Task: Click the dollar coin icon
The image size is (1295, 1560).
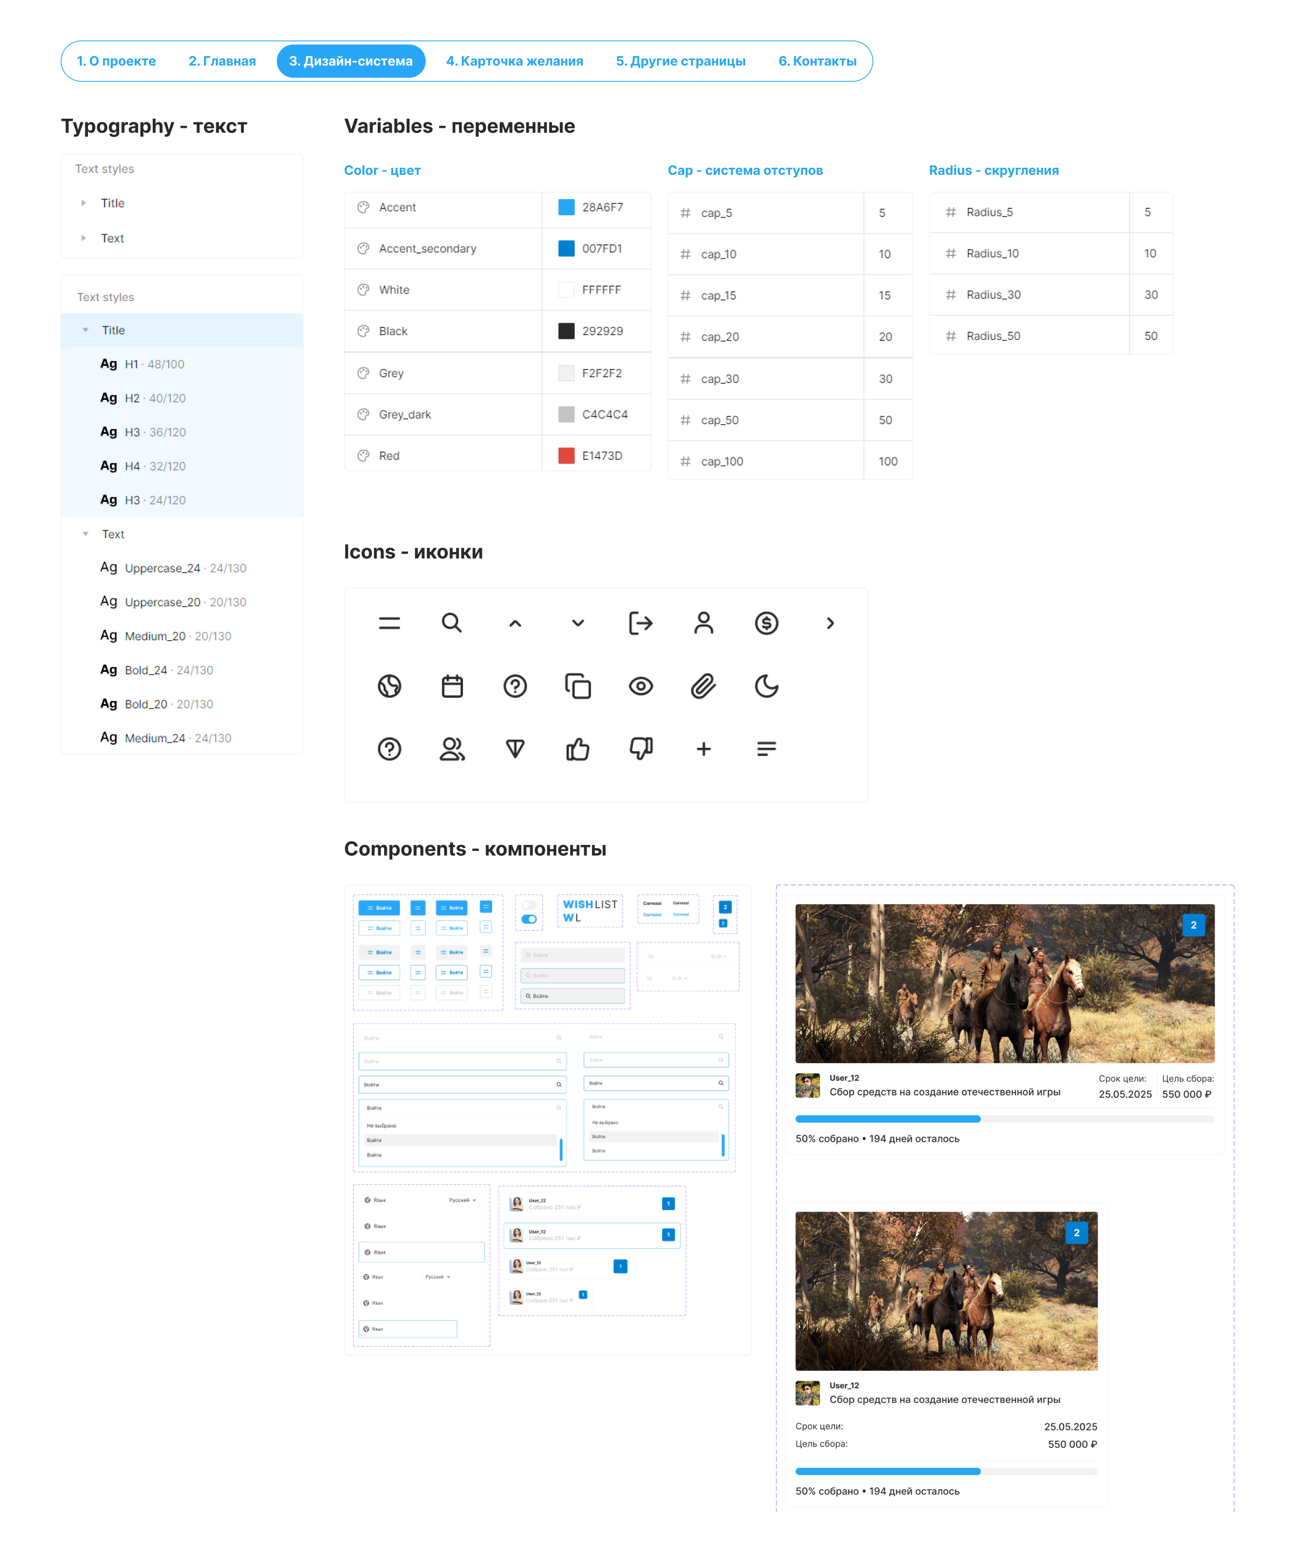Action: tap(766, 623)
